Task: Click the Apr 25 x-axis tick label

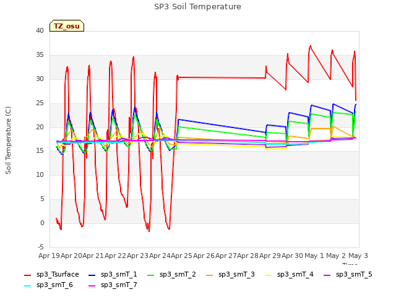Action: click(181, 256)
